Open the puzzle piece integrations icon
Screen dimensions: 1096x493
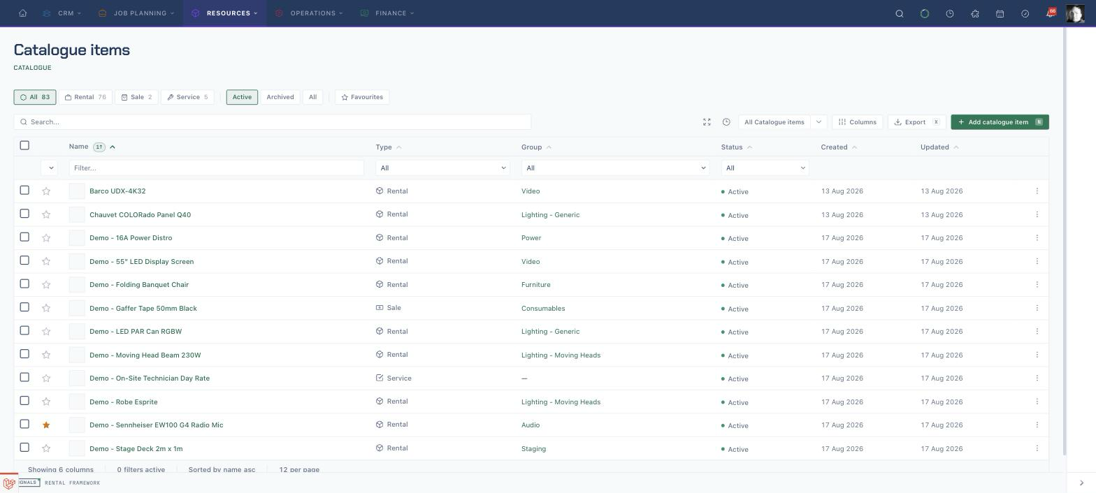point(975,13)
